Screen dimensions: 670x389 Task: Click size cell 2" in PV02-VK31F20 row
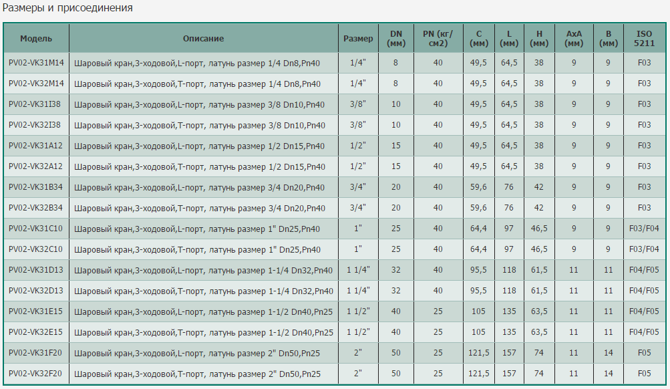tap(358, 353)
